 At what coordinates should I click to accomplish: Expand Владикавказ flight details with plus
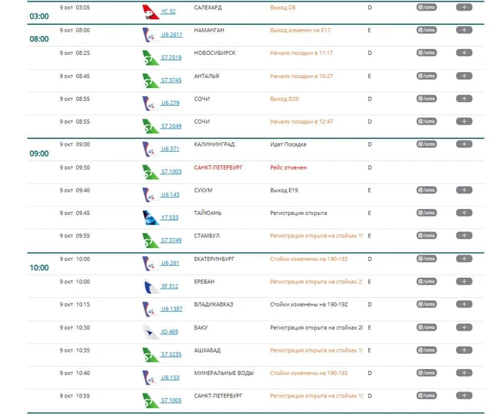point(464,304)
